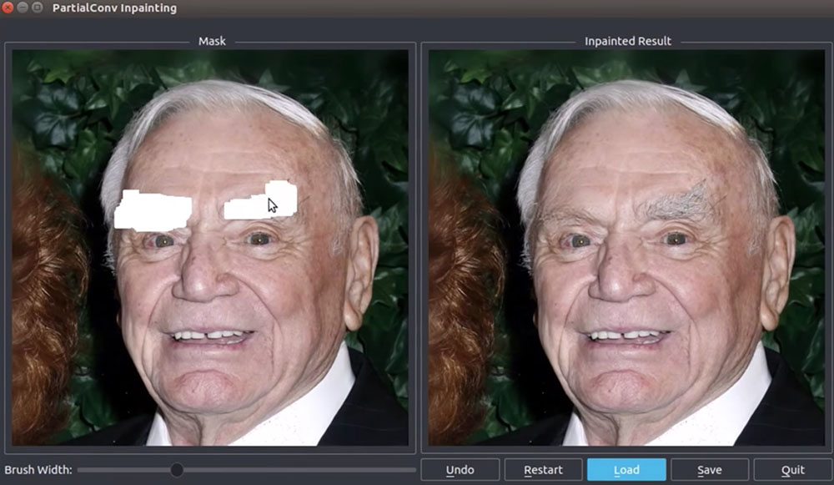Click the Brush Width slider handle
834x485 pixels.
(x=177, y=470)
